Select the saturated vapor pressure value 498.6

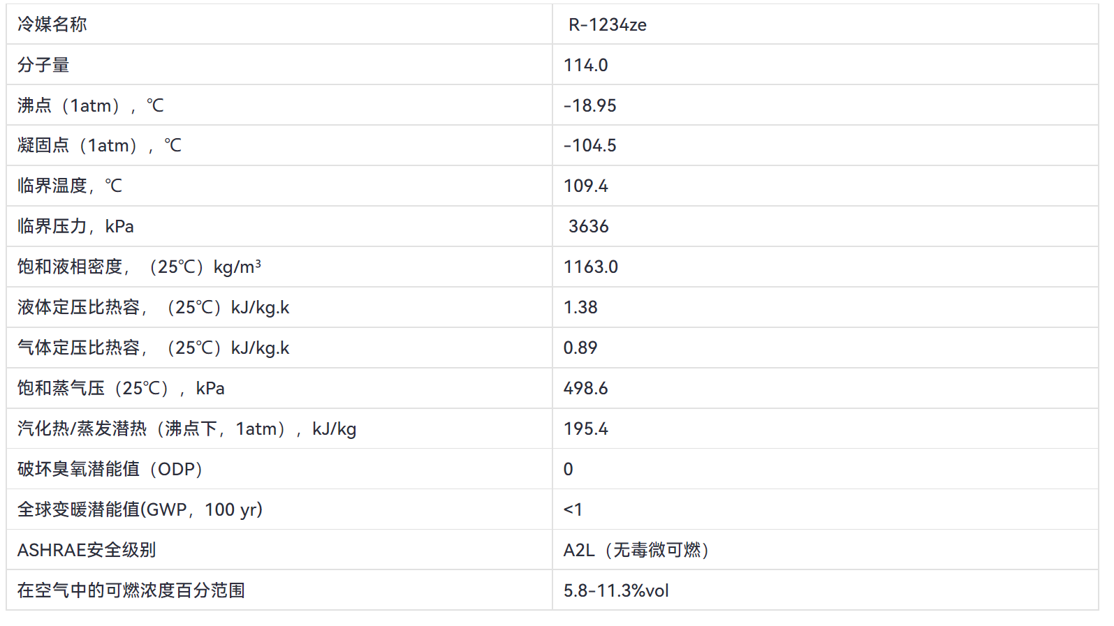(585, 388)
